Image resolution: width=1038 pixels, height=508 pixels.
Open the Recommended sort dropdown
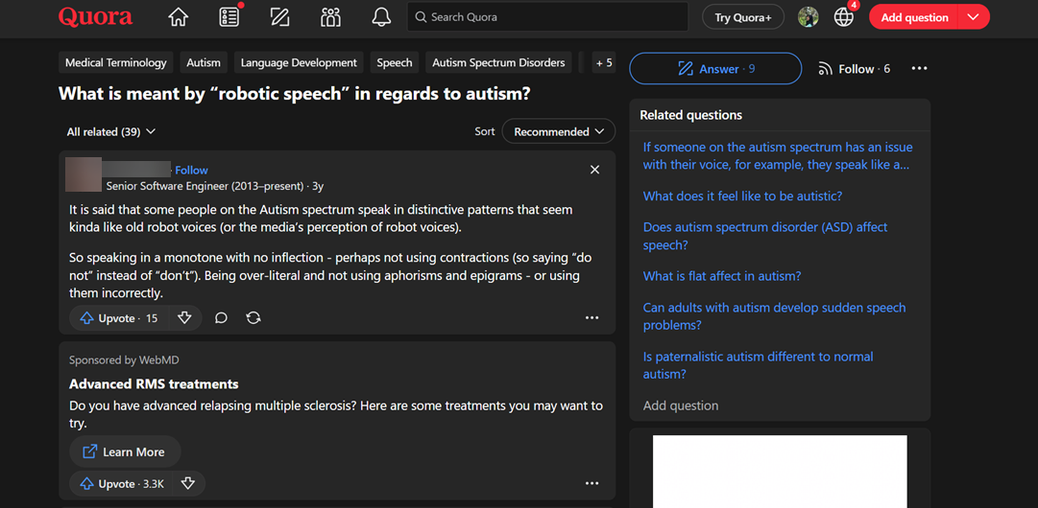[559, 131]
